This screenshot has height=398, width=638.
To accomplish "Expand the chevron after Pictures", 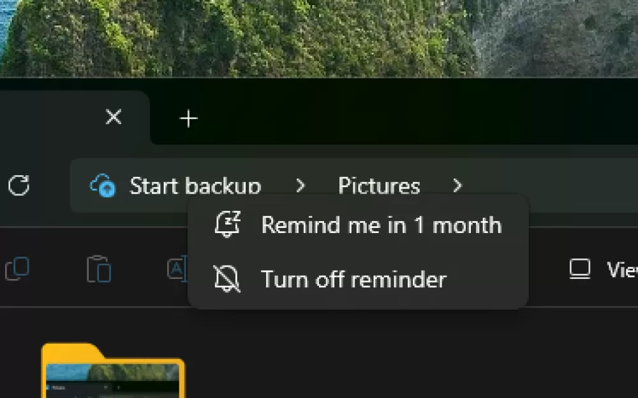I will pyautogui.click(x=457, y=185).
